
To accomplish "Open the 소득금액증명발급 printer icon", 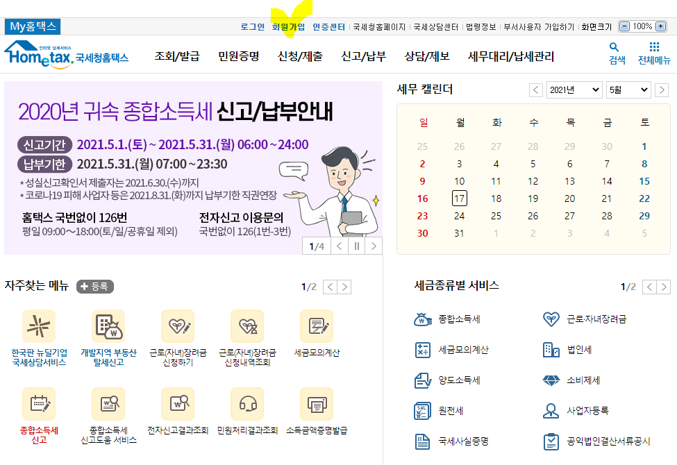I will tap(317, 404).
